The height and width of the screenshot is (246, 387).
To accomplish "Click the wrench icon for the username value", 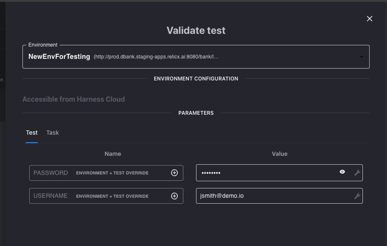I will pos(357,196).
